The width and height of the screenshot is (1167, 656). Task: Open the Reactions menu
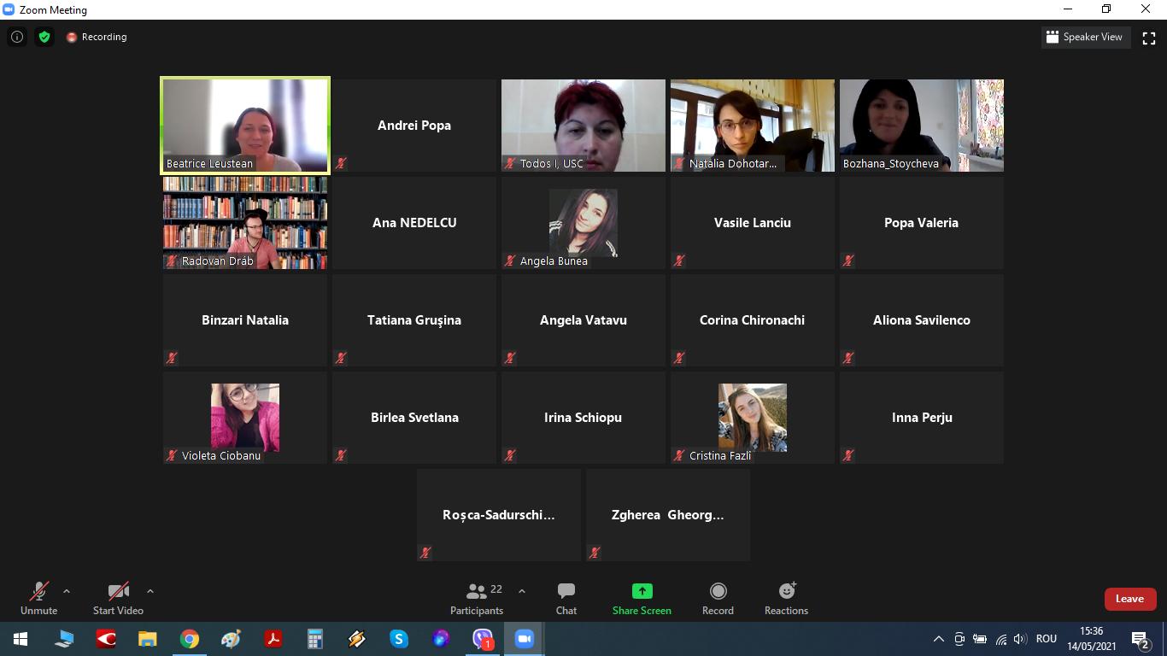pos(786,598)
